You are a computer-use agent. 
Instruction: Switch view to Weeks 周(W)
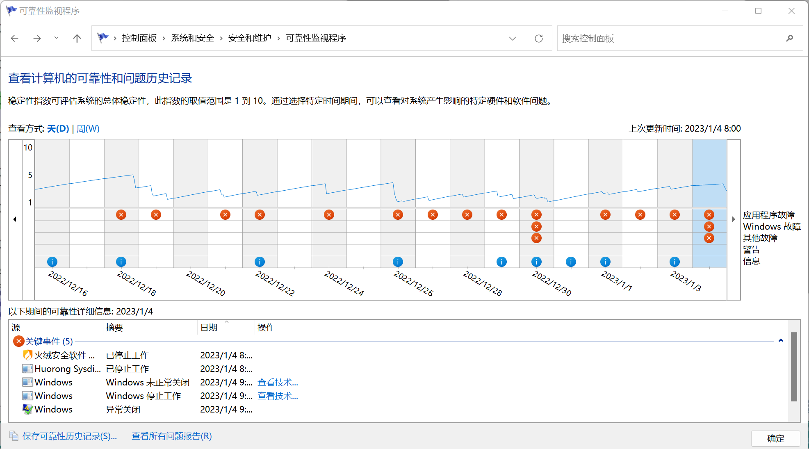tap(88, 129)
